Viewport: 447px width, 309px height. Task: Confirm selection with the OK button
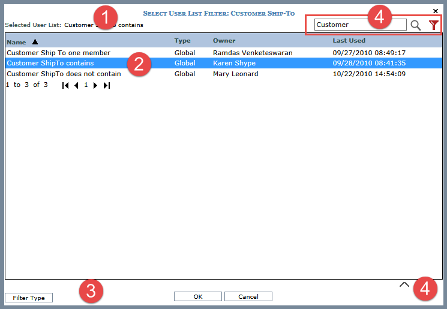click(198, 296)
